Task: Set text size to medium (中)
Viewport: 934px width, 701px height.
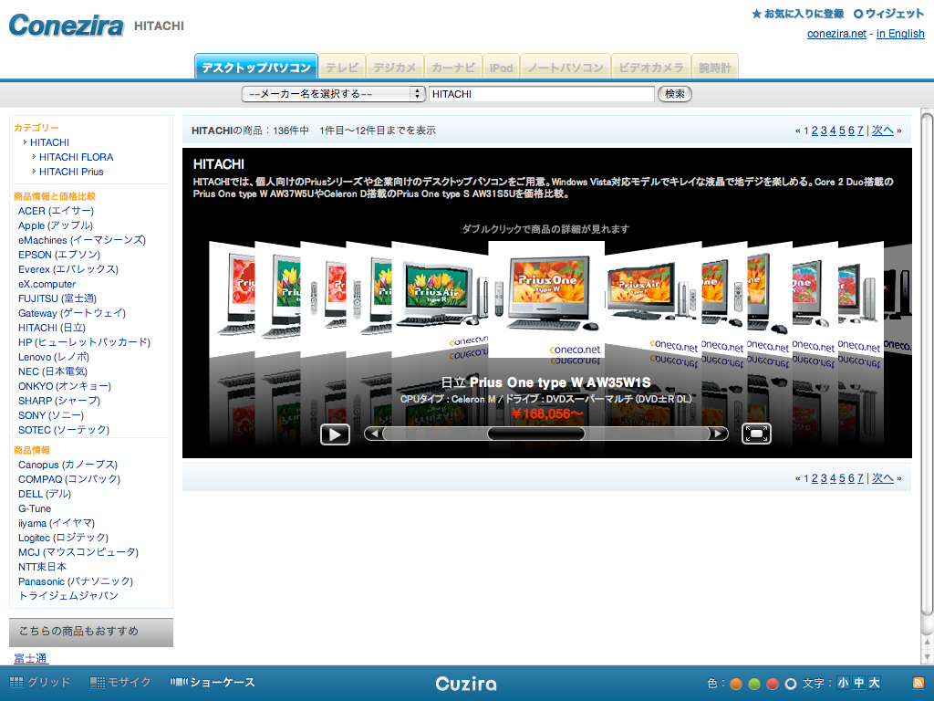Action: click(859, 683)
